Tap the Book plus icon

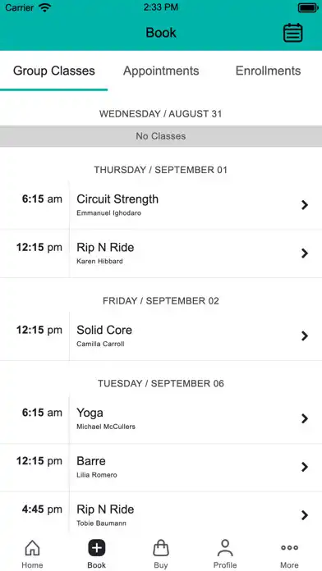coord(97,548)
